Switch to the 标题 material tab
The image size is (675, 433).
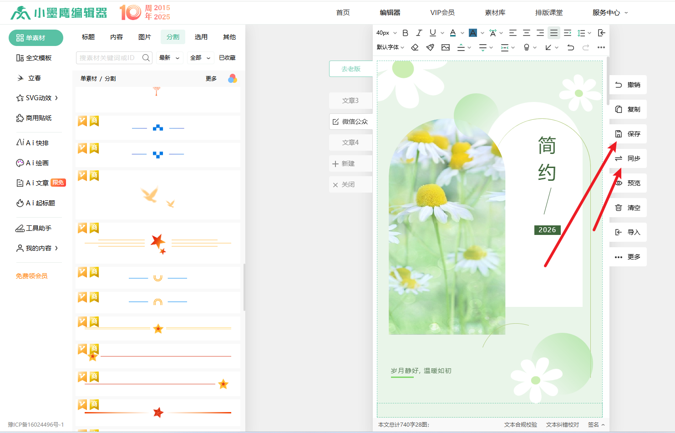click(88, 37)
